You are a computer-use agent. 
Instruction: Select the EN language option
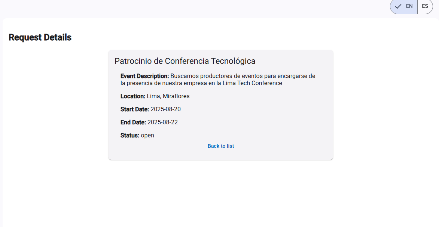pyautogui.click(x=404, y=6)
